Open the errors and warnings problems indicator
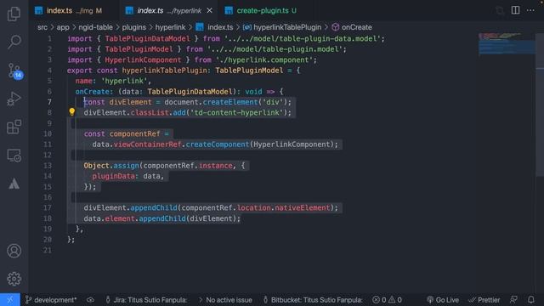Image resolution: width=544 pixels, height=306 pixels. click(x=387, y=300)
